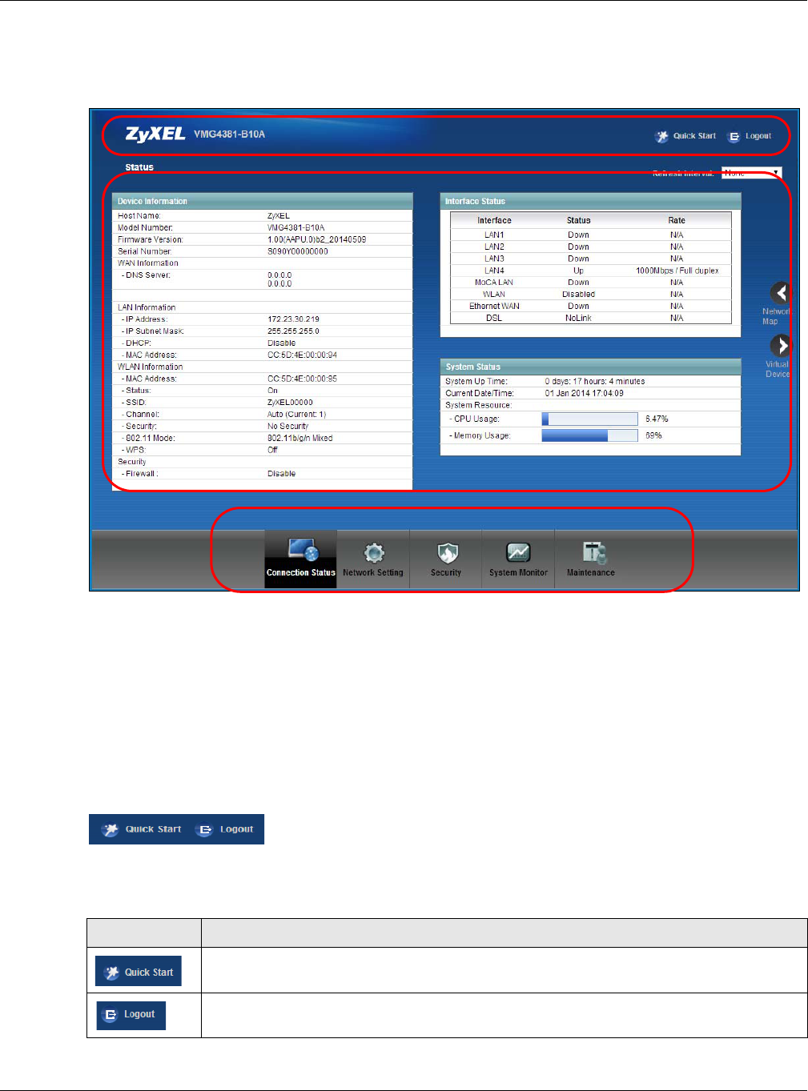808x1091 pixels.
Task: Select the system up time value
Action: [x=594, y=382]
